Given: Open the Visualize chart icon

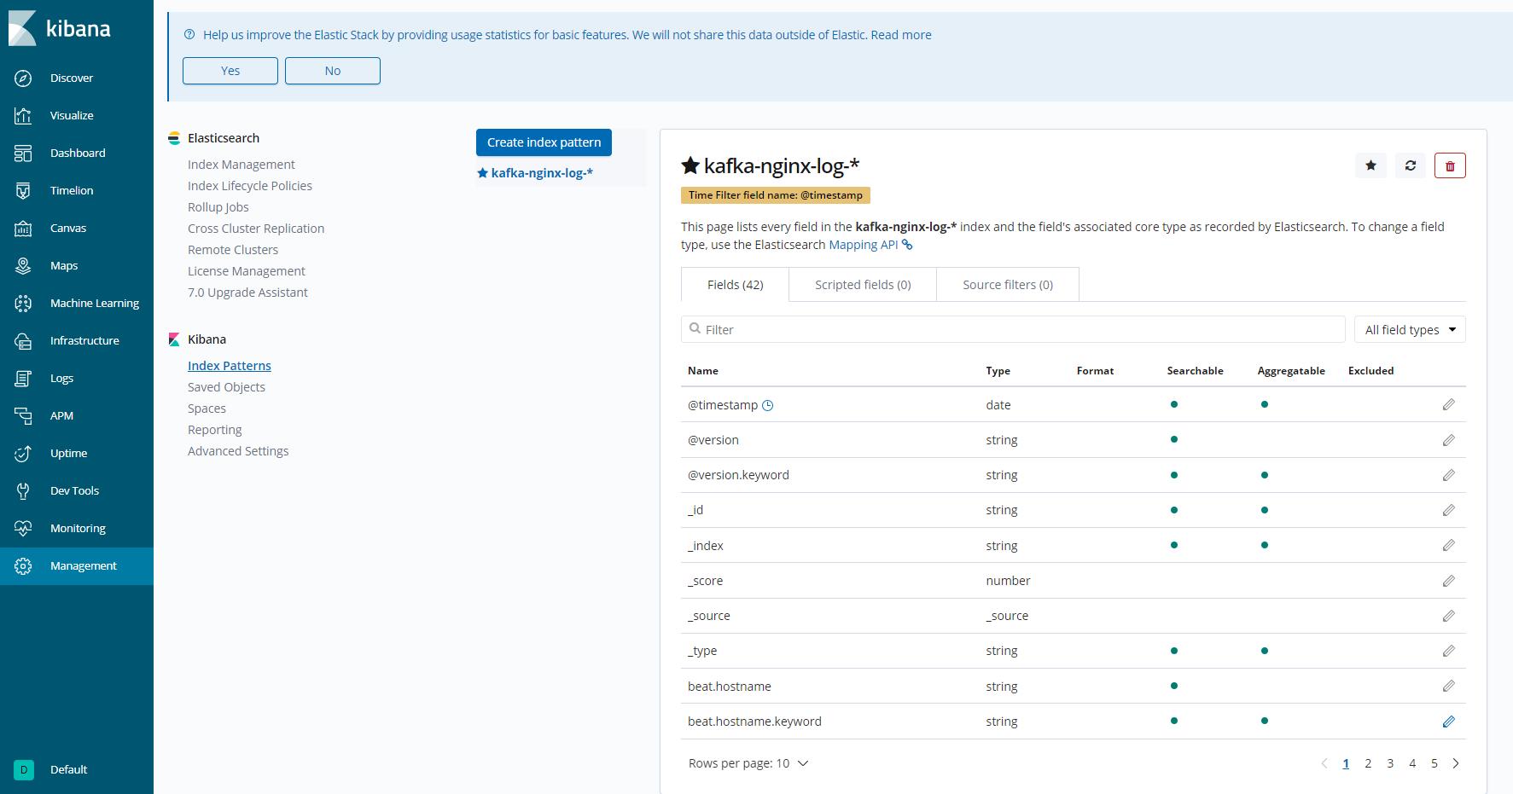Looking at the screenshot, I should pyautogui.click(x=23, y=115).
